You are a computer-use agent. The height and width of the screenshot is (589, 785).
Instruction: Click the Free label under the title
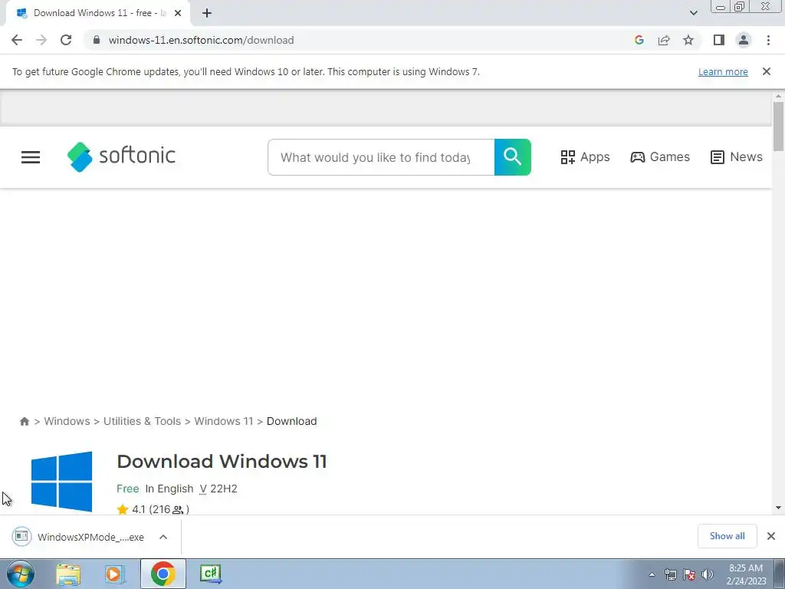coord(128,489)
